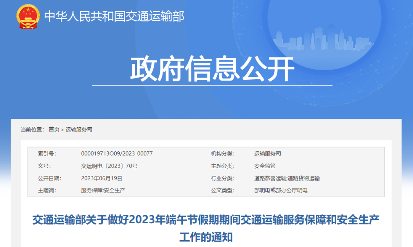
Task: Open 运输服务司 in the breadcrumb
Action: click(x=79, y=130)
